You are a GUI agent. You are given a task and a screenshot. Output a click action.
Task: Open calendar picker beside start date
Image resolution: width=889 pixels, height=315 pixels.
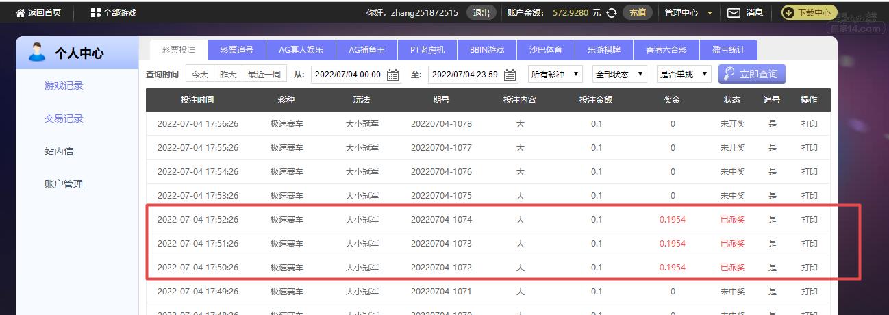[x=393, y=75]
